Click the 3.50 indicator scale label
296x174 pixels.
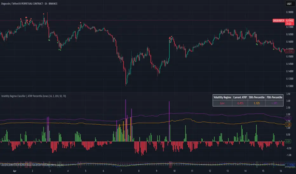tap(288, 94)
